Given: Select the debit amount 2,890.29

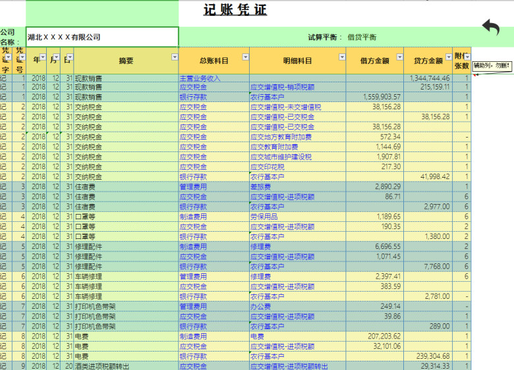Looking at the screenshot, I should tap(375, 187).
